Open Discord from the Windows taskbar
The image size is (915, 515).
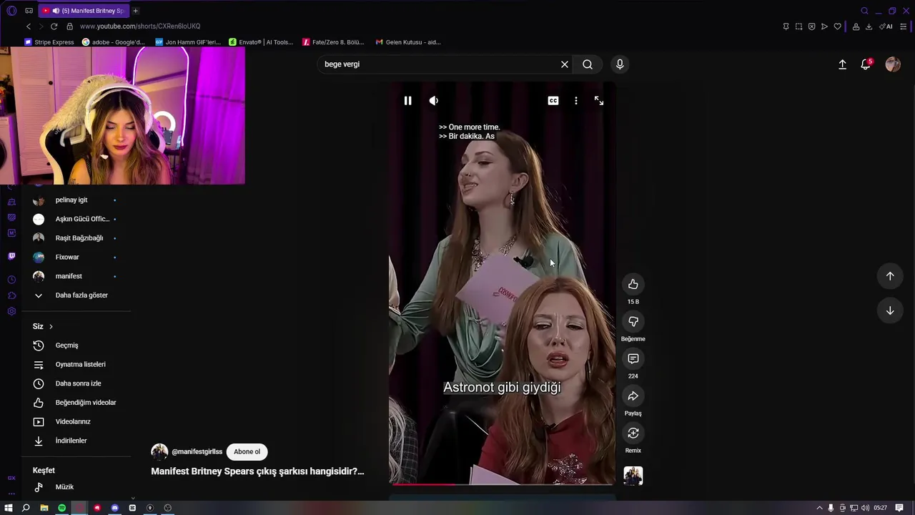(114, 508)
